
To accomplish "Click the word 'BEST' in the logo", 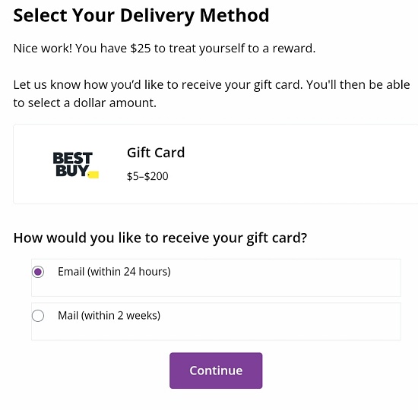I will 72,158.
